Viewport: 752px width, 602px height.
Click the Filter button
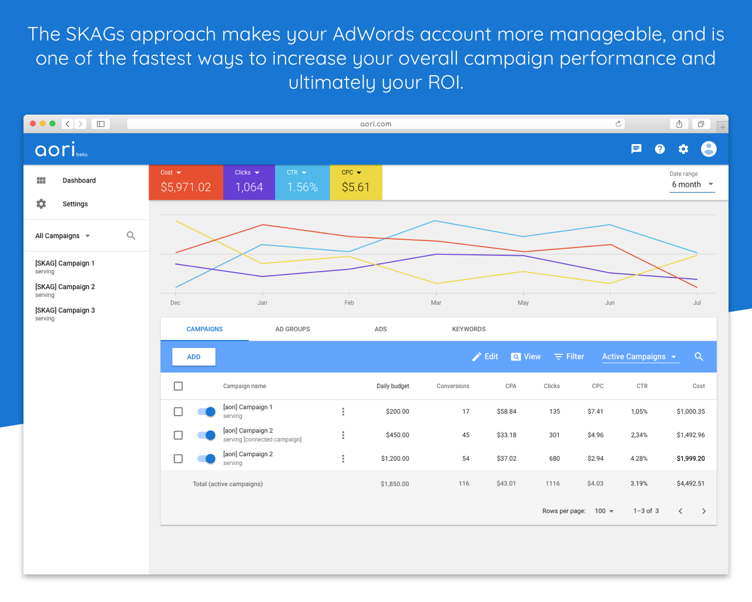569,357
